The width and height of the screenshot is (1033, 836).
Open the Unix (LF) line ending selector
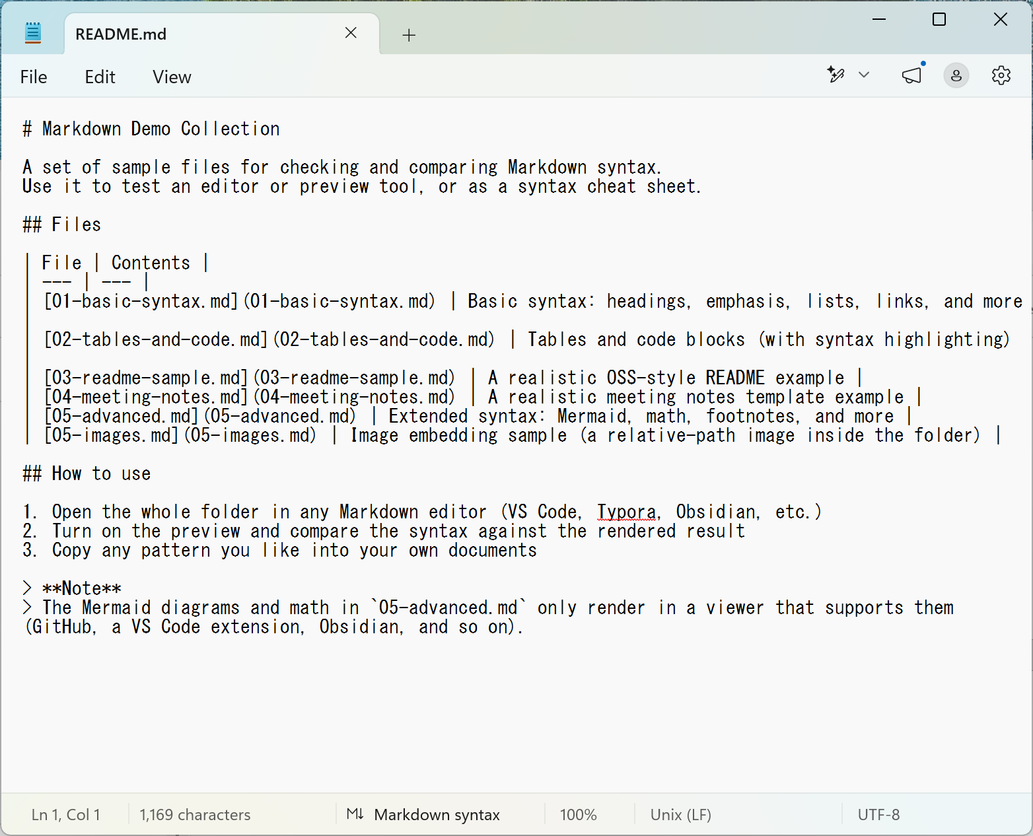680,815
